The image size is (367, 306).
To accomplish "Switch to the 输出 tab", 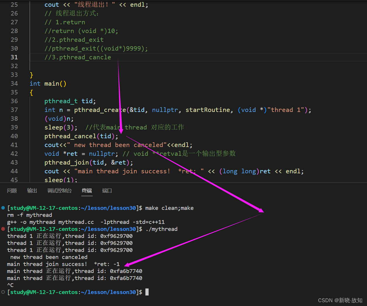I will [32, 191].
